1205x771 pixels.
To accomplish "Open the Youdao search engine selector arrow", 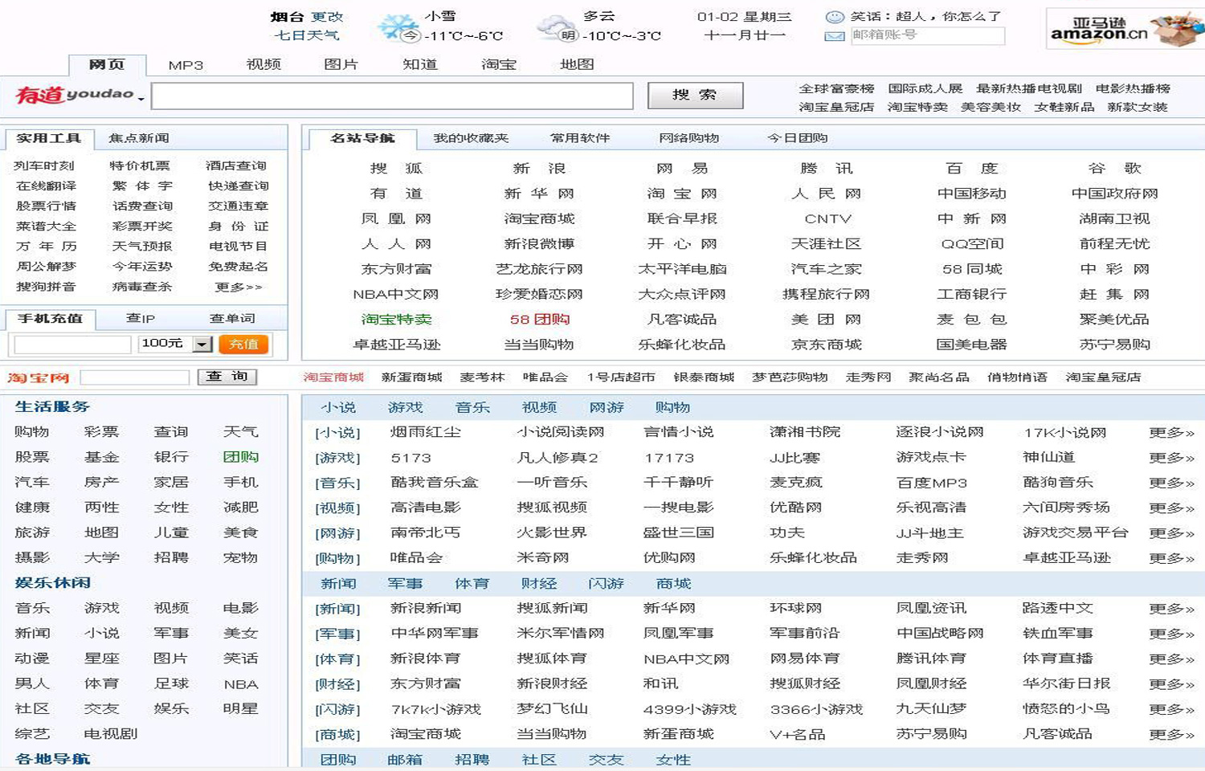I will coord(141,99).
